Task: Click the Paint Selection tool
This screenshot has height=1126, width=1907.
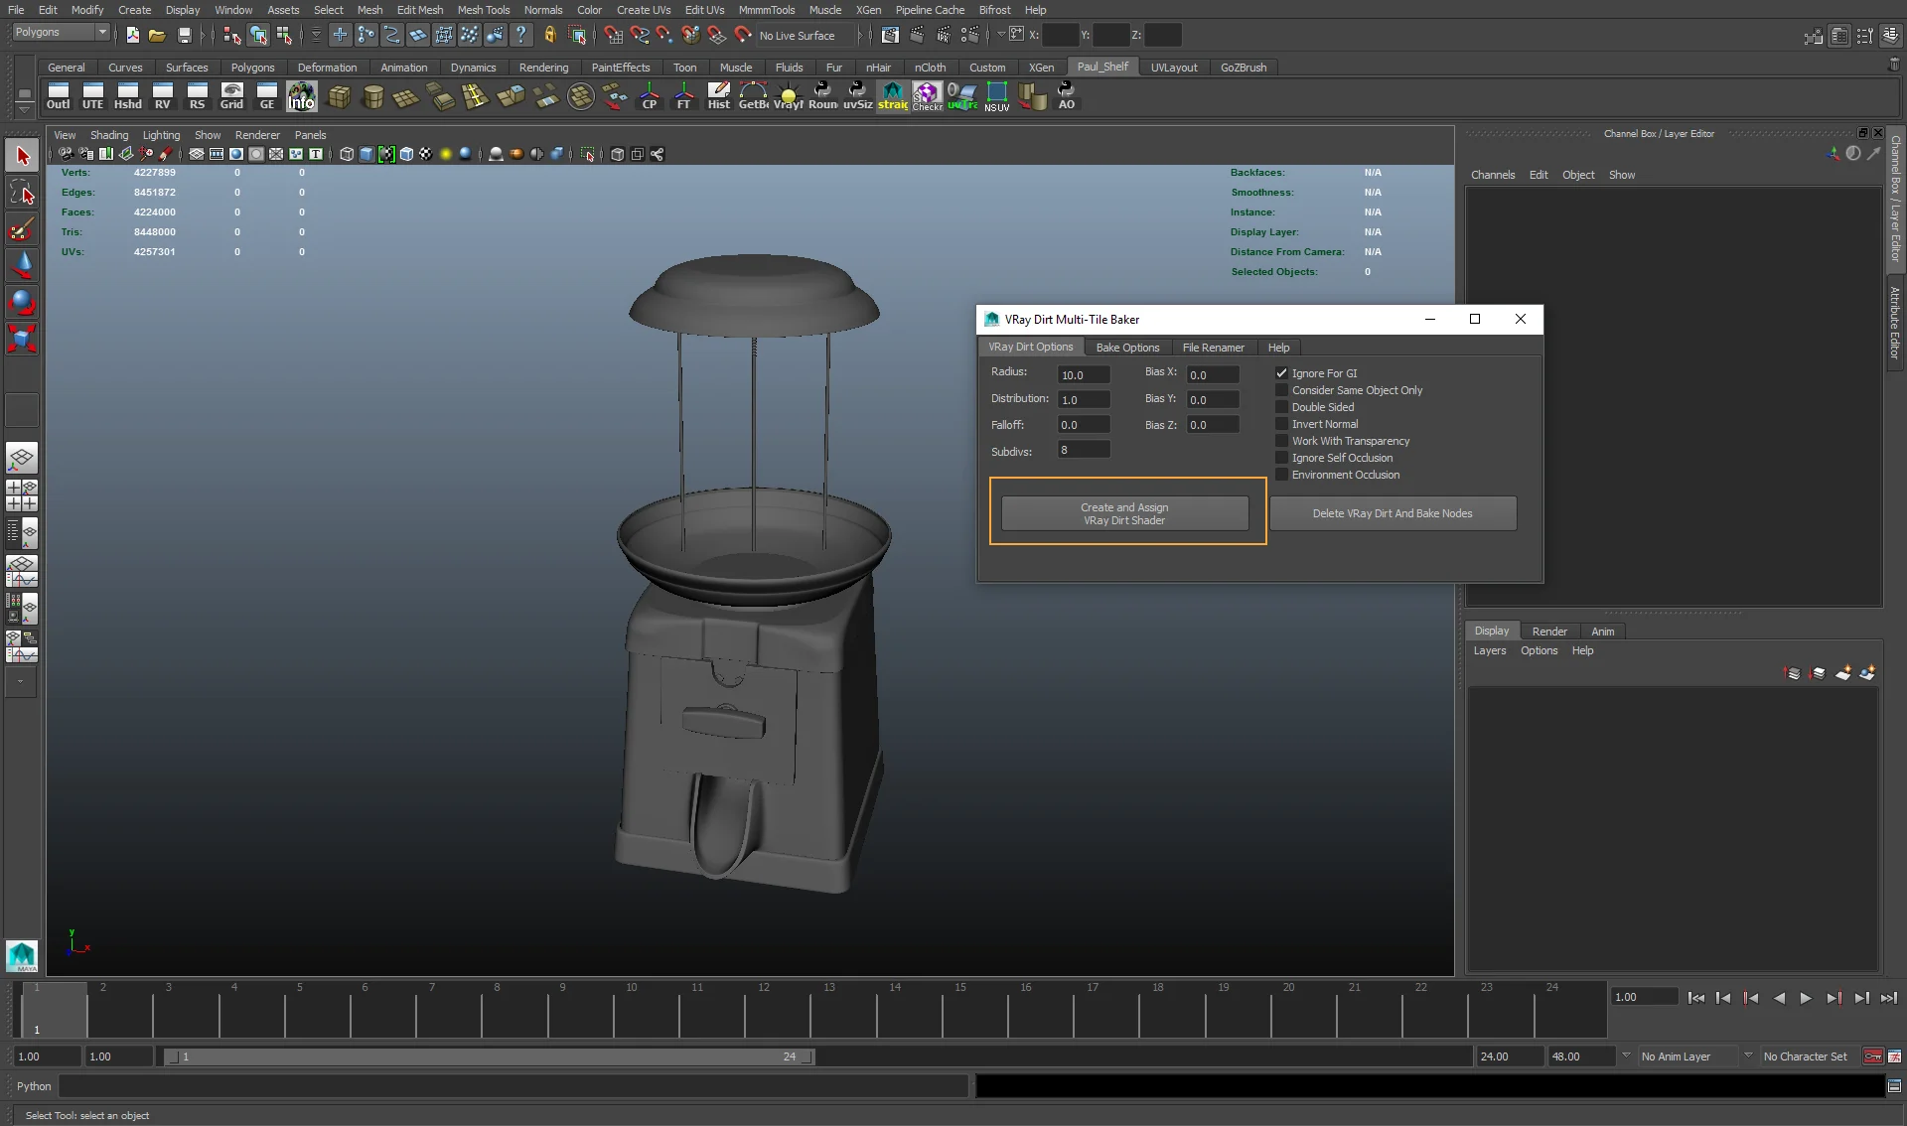Action: click(22, 230)
